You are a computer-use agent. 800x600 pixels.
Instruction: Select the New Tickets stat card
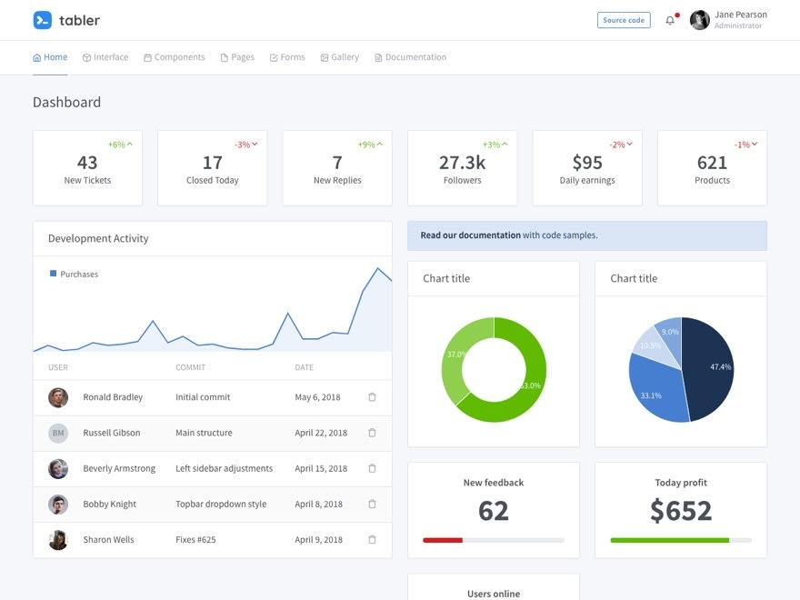[x=87, y=168]
